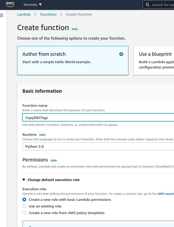Click 'Start with a simple Hello World example.' text
The width and height of the screenshot is (174, 227).
57,62
